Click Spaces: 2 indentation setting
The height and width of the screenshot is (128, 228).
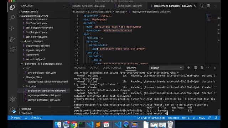(x=173, y=118)
